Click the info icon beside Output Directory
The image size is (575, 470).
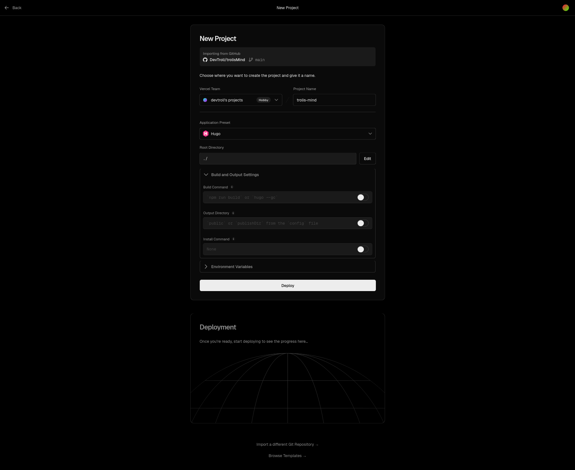[x=233, y=213]
